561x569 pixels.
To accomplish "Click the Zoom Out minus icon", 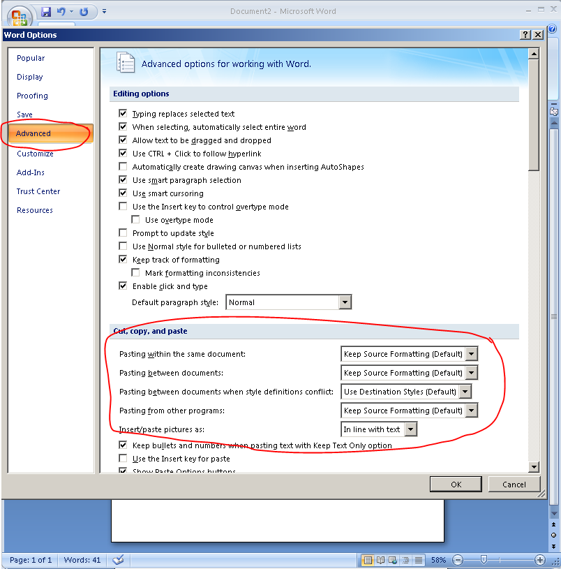I will [458, 560].
